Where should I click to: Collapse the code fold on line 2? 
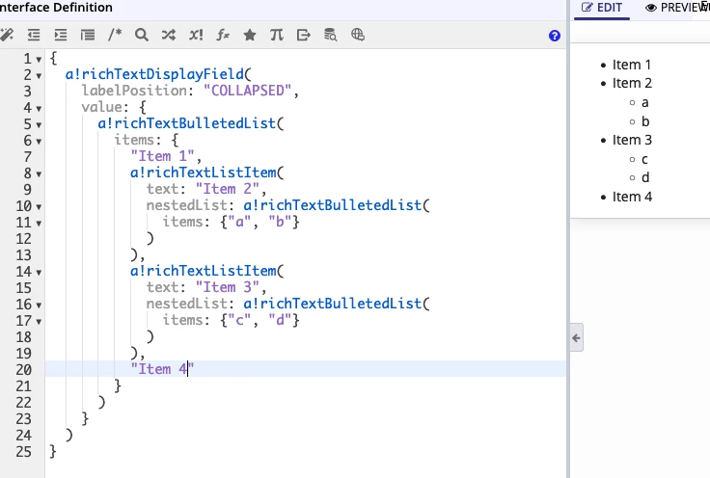(x=39, y=75)
